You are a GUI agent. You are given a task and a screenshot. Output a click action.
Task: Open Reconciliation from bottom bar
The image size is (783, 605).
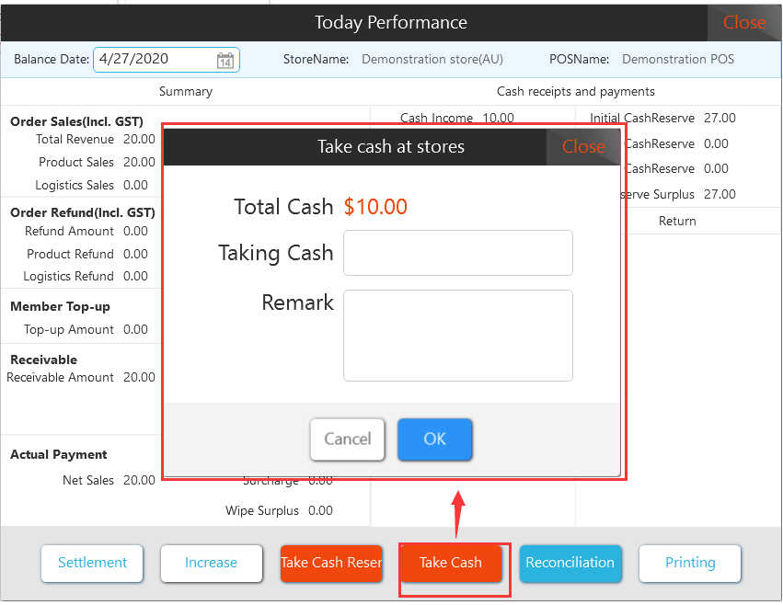click(570, 563)
